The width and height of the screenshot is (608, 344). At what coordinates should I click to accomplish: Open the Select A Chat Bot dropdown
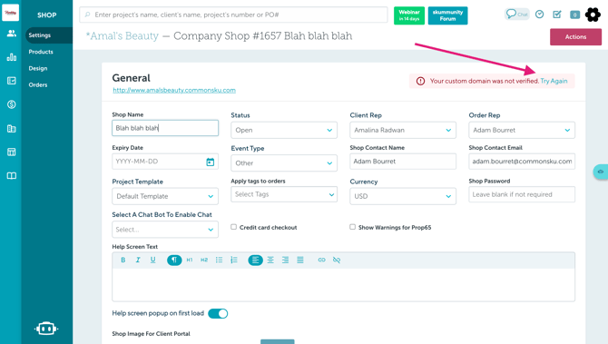click(165, 230)
